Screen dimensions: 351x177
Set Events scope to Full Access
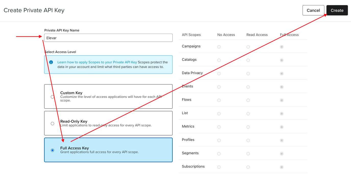(282, 87)
